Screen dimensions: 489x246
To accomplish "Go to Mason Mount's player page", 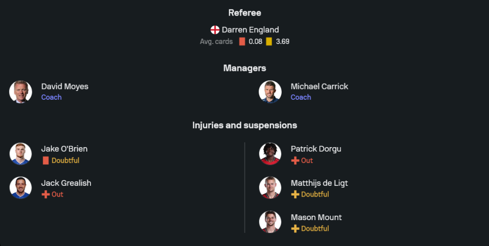I will [316, 218].
